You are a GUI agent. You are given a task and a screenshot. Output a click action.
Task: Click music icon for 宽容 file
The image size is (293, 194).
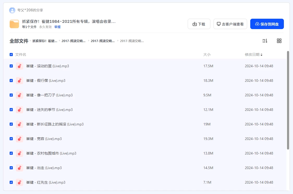[x=20, y=139]
